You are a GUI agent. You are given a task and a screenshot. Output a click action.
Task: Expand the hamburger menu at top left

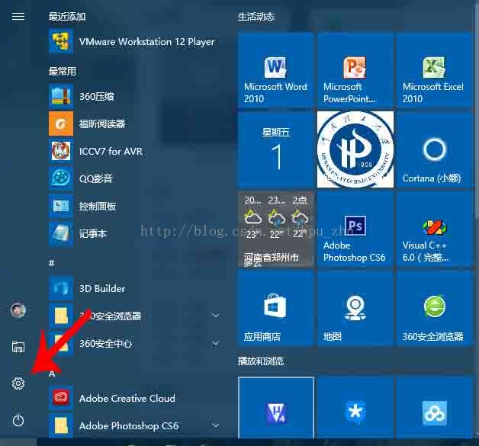(x=18, y=16)
